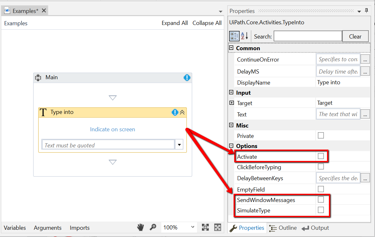Enable the EmptyField checkbox

coord(321,189)
